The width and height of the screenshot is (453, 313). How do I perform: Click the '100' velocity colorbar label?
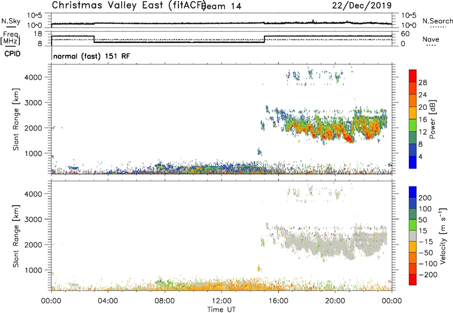pyautogui.click(x=425, y=209)
